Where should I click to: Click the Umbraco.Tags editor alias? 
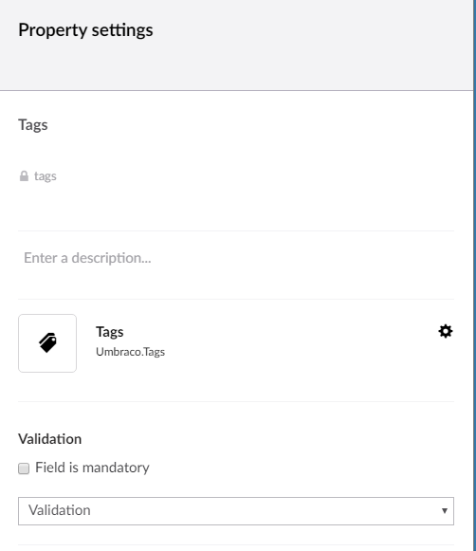(x=130, y=352)
